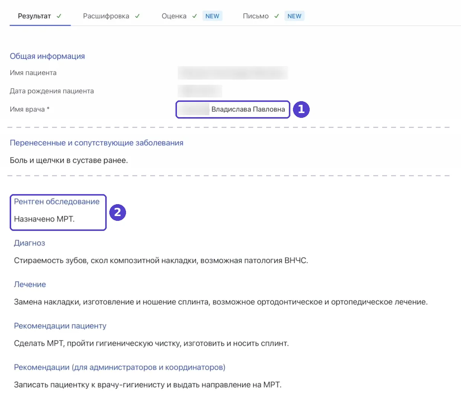Screen dimensions: 461x396
Task: Click the blurred patient birth date field
Action: 200,91
